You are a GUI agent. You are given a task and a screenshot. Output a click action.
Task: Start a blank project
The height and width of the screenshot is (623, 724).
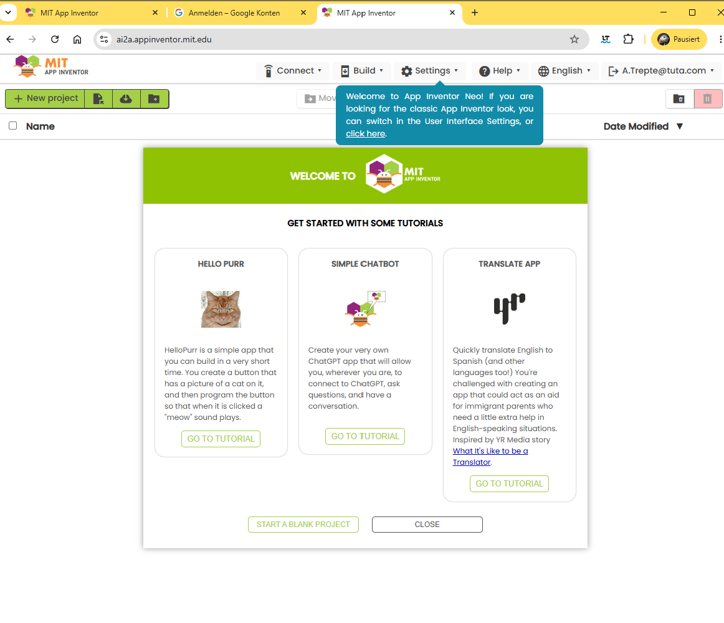[303, 525]
